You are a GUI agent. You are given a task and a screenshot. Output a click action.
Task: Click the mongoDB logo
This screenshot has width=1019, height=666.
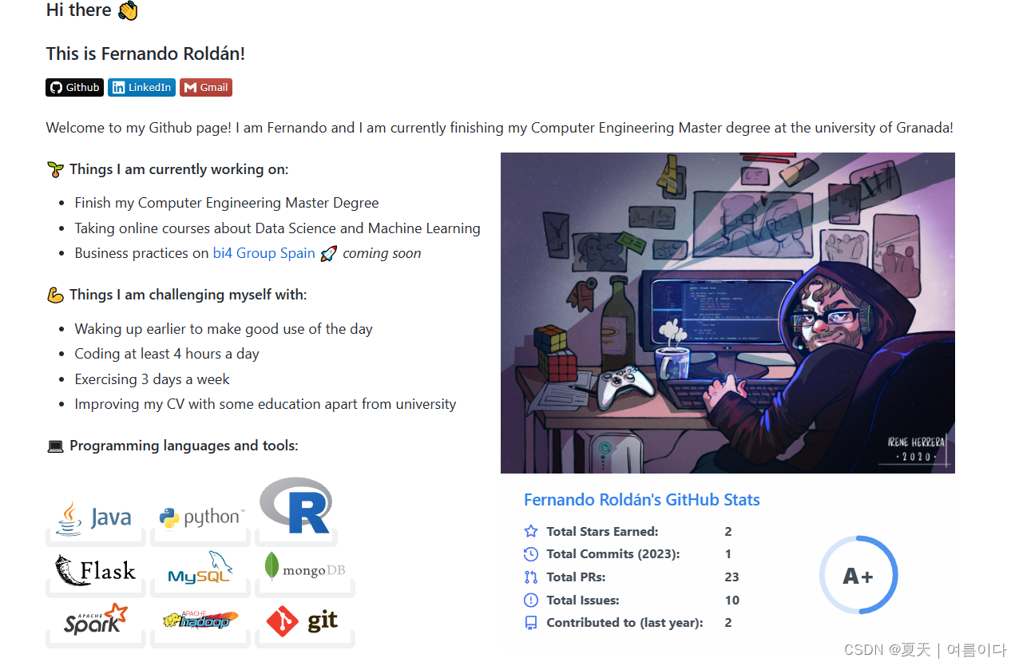point(304,567)
